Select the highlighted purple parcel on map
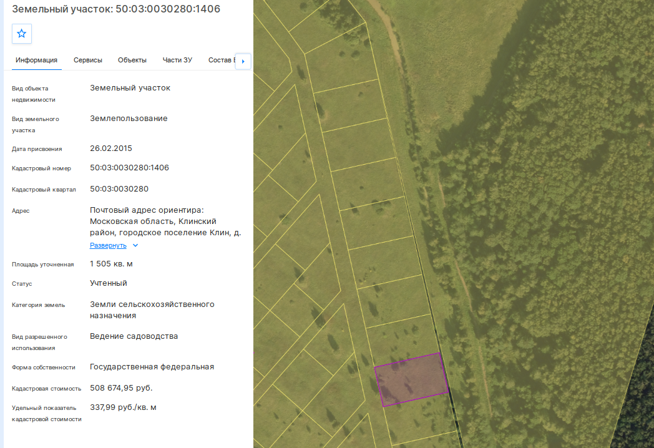This screenshot has width=654, height=448. click(x=412, y=379)
